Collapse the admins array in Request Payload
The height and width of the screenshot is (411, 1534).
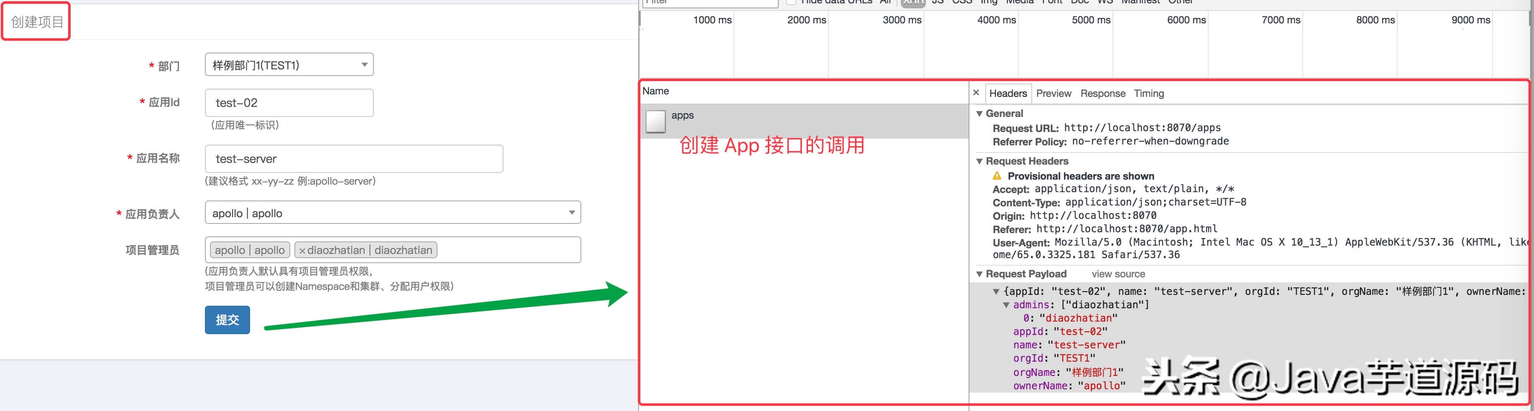point(1006,304)
